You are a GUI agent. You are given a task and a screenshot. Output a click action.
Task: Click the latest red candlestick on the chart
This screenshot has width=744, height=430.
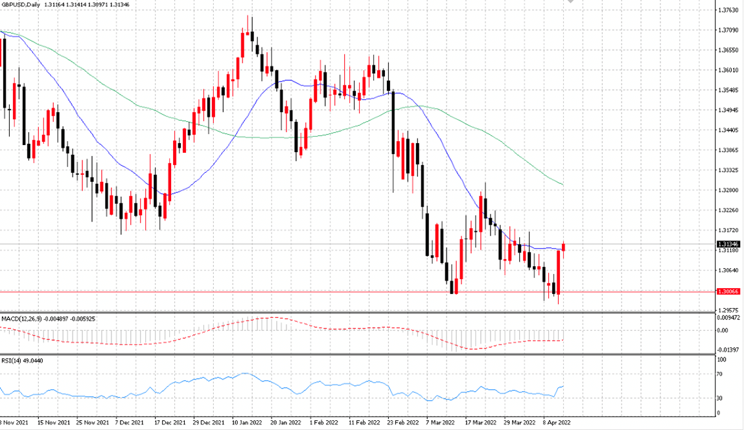564,247
